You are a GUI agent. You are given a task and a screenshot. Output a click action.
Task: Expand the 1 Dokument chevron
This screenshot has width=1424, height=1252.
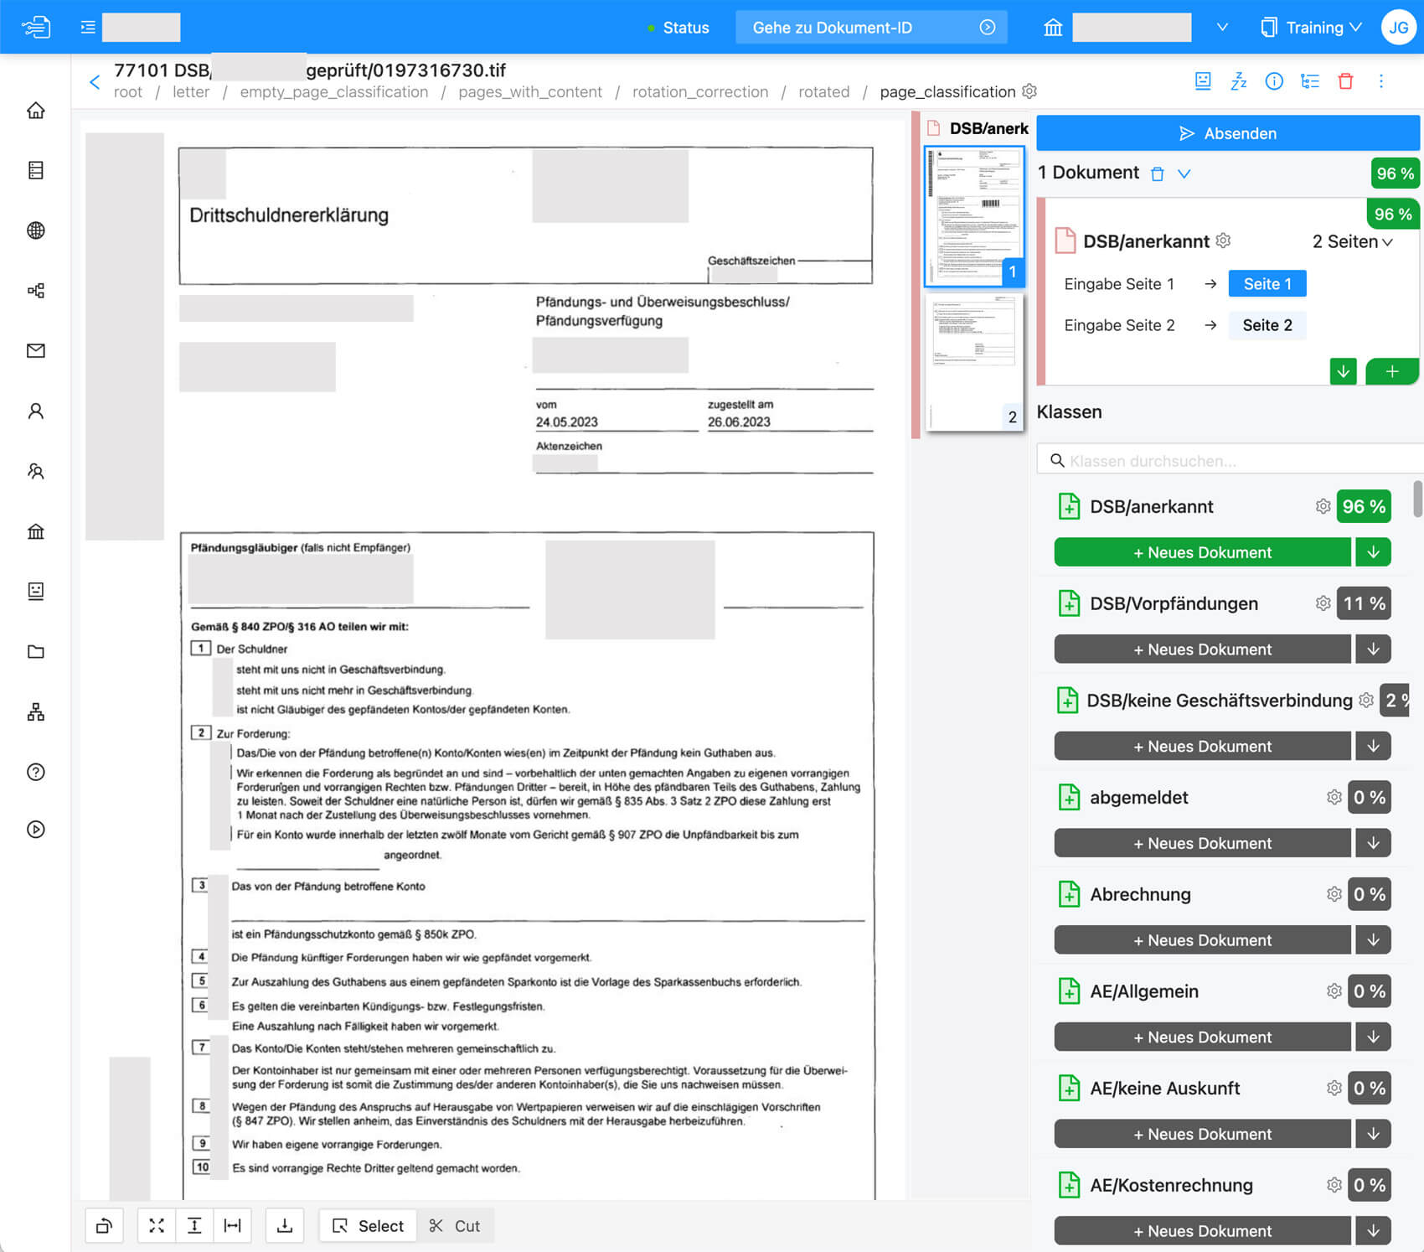pyautogui.click(x=1184, y=173)
